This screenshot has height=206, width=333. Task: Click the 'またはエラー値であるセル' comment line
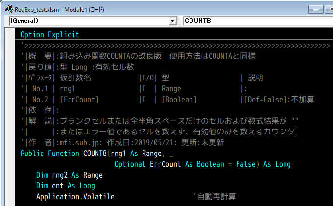[x=158, y=132]
